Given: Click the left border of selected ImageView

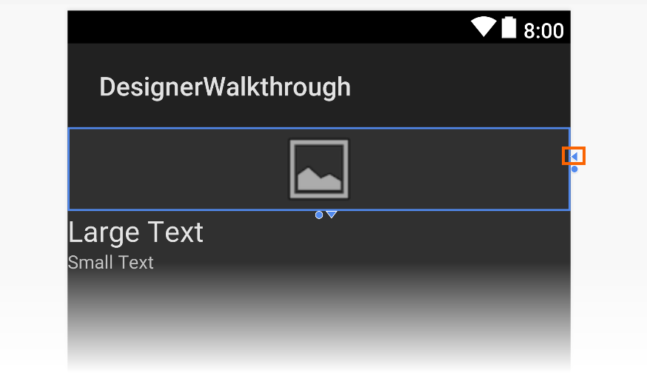Looking at the screenshot, I should [x=69, y=169].
